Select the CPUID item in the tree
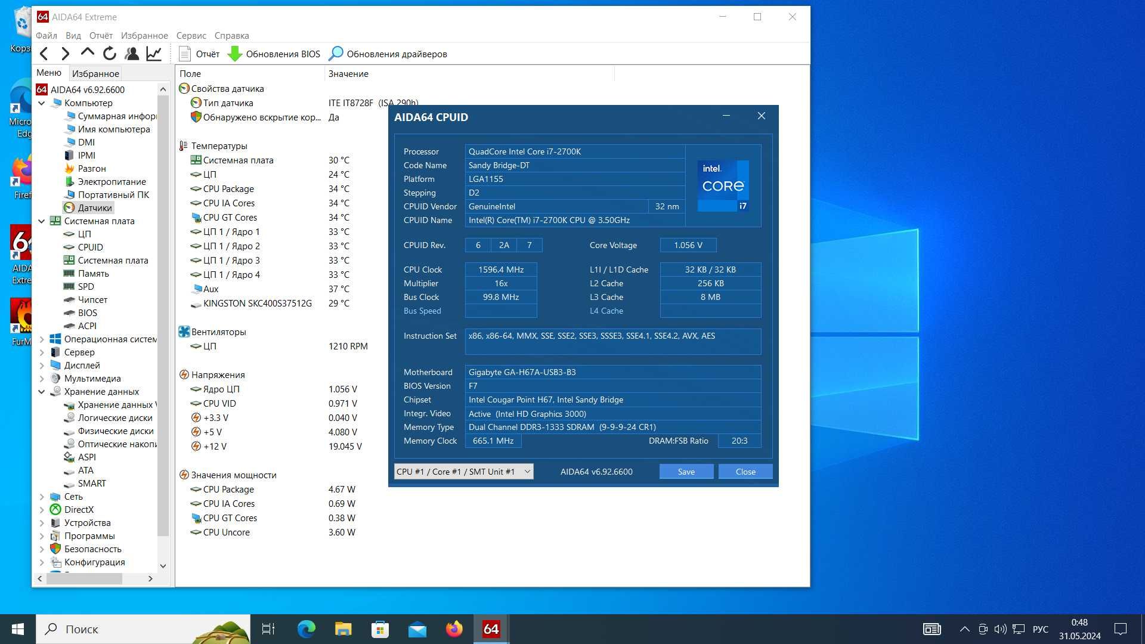Viewport: 1145px width, 644px height. click(90, 247)
